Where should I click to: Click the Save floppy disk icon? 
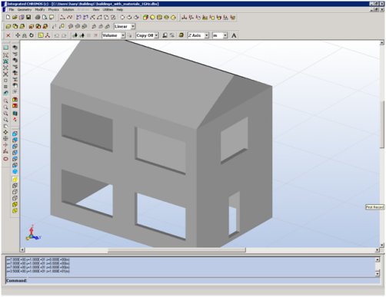coord(28,18)
